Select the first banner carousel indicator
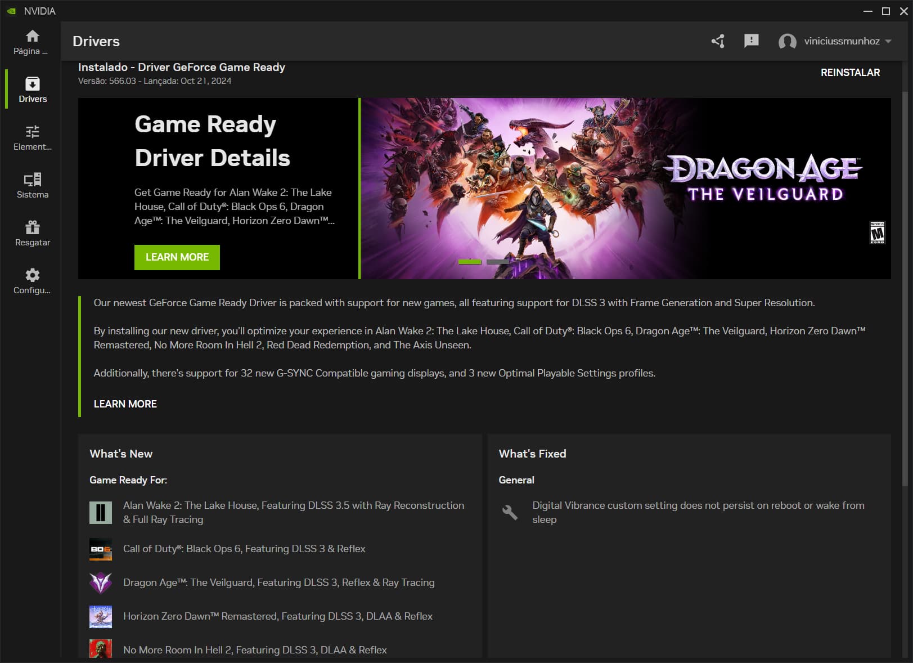Image resolution: width=913 pixels, height=663 pixels. point(470,262)
